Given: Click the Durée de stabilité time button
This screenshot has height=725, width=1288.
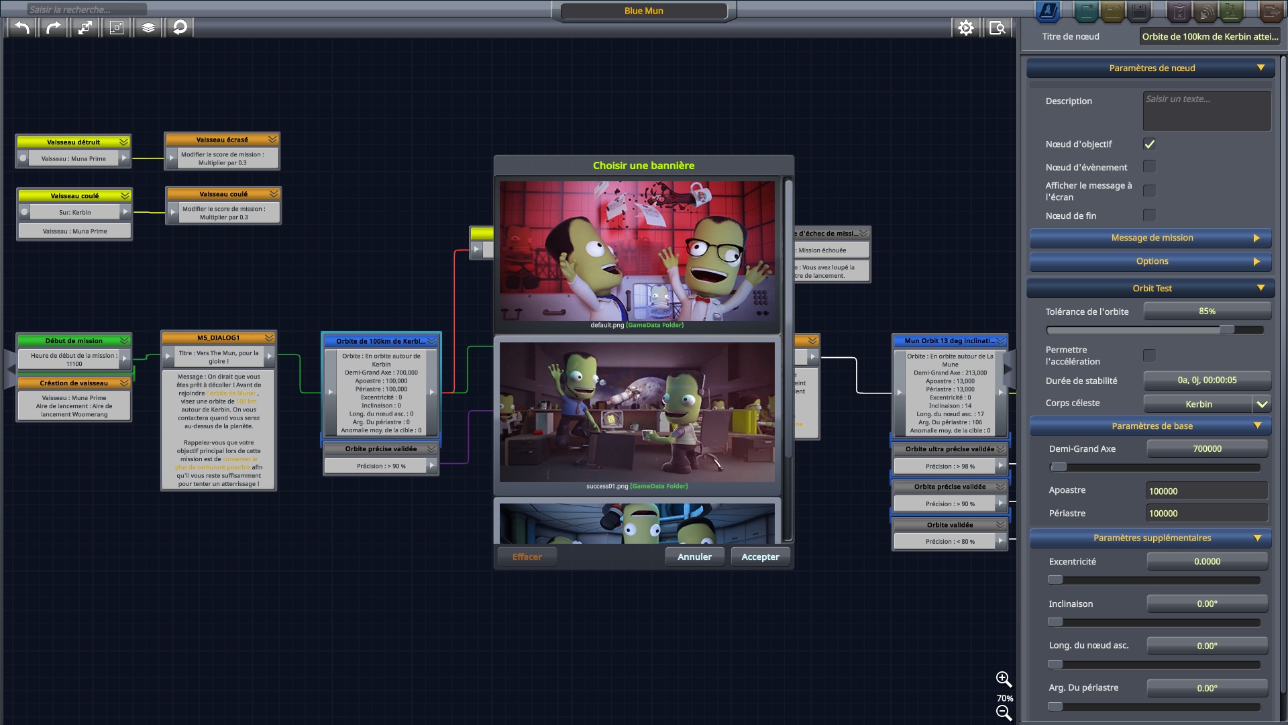Looking at the screenshot, I should 1207,380.
